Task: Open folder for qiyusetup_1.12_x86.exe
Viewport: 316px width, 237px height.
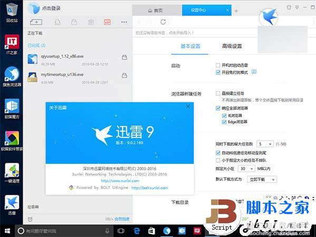Action: coord(124,57)
